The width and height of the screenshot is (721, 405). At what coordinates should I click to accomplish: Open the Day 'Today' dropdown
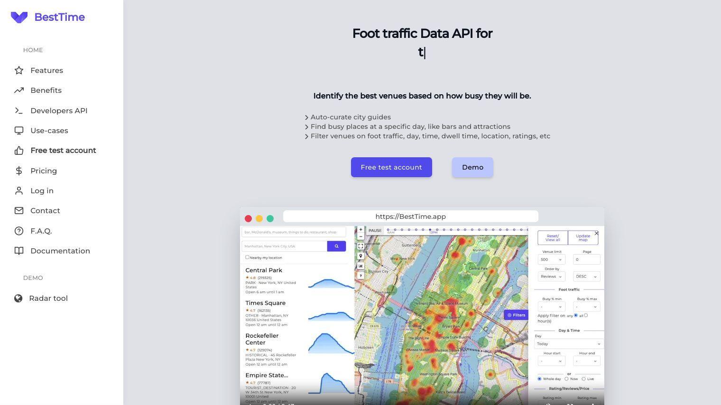point(569,344)
